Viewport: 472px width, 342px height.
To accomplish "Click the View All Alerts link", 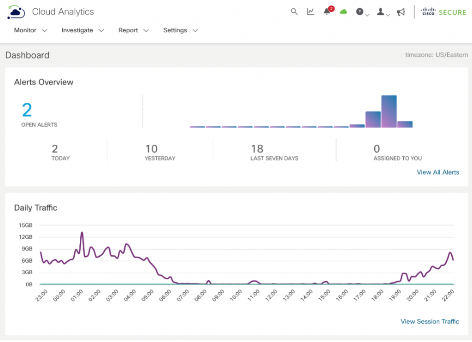I will [438, 172].
